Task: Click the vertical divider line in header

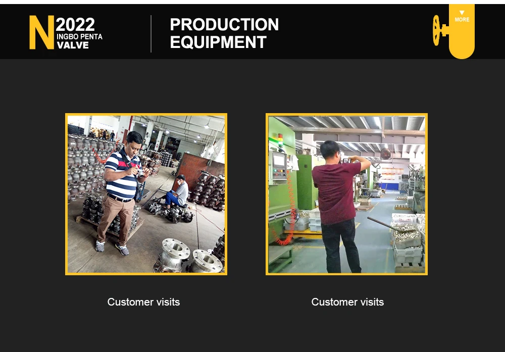Action: pyautogui.click(x=150, y=33)
